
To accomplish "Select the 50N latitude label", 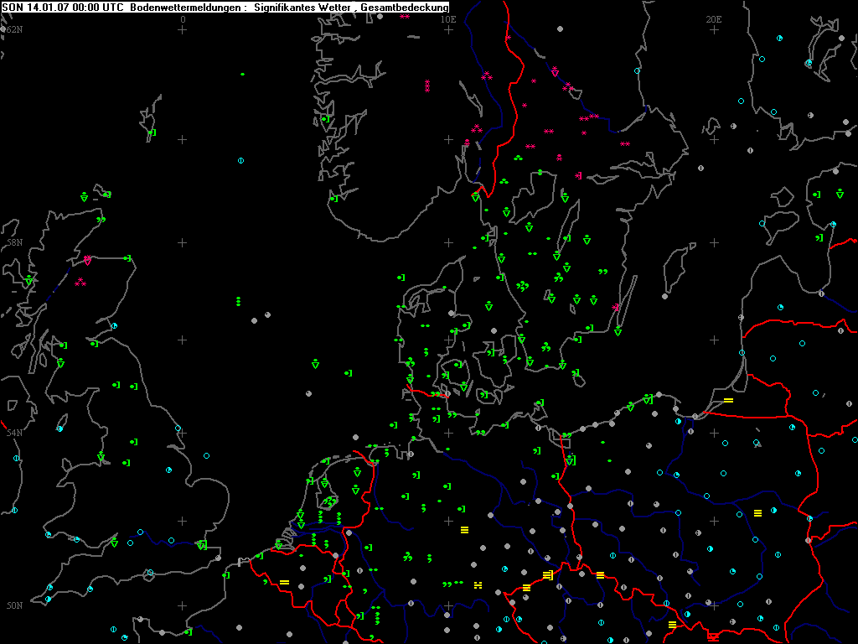I will (x=13, y=605).
